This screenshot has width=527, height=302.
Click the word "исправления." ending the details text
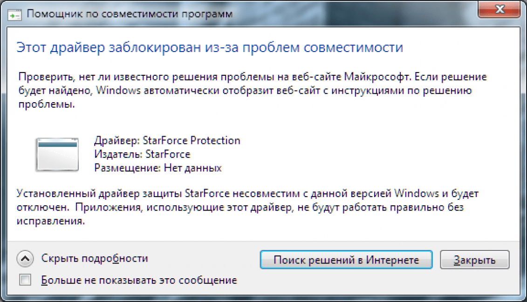click(50, 221)
